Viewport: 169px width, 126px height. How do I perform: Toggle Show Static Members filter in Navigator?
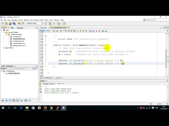coord(10,100)
